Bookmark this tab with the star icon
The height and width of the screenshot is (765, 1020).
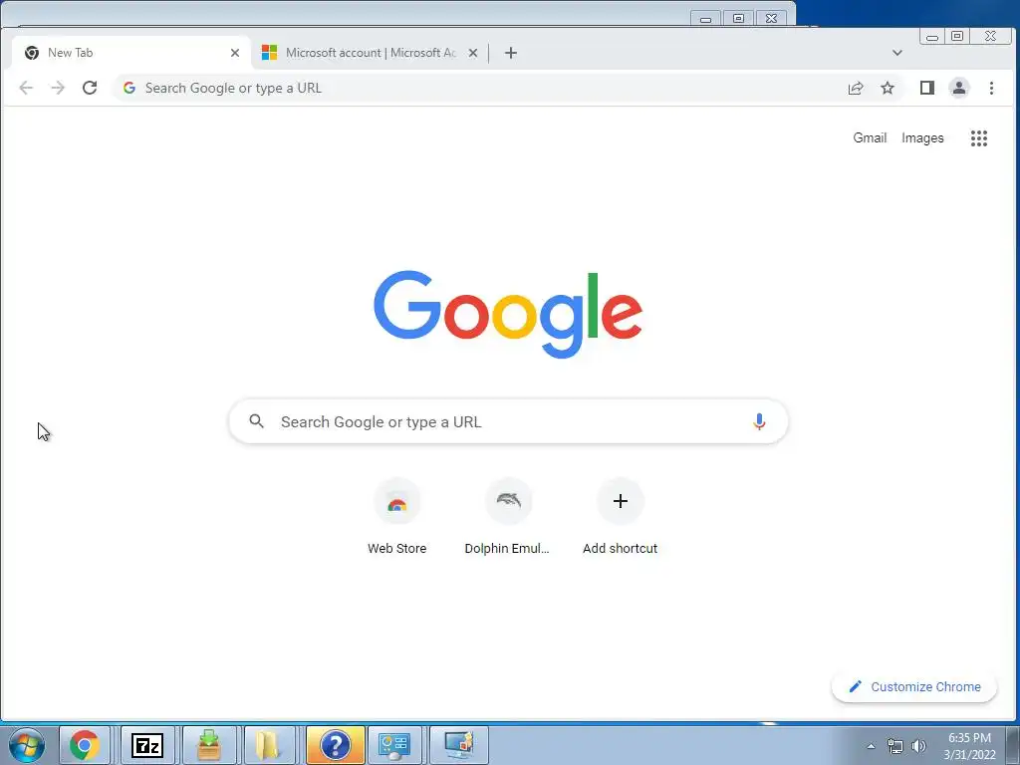point(888,88)
